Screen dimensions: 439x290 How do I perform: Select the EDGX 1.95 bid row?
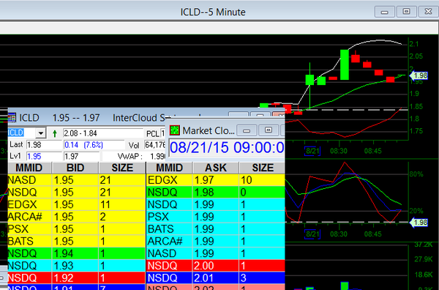(x=76, y=204)
